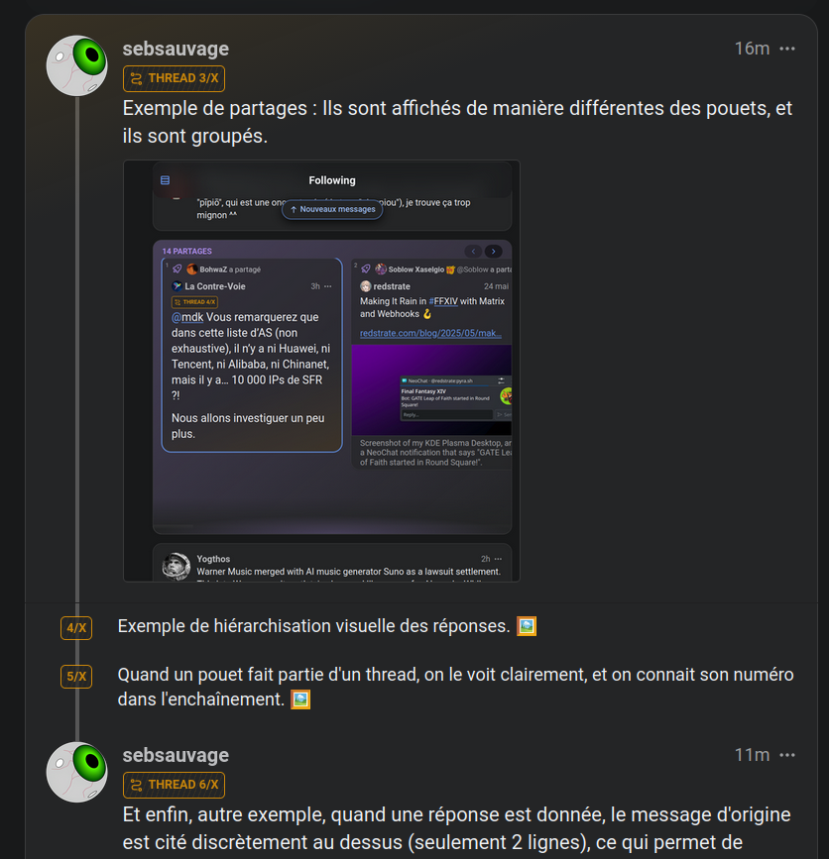Click the previous-arrow chevron in the 14 PARTAGES carousel
829x859 pixels.
click(x=473, y=251)
